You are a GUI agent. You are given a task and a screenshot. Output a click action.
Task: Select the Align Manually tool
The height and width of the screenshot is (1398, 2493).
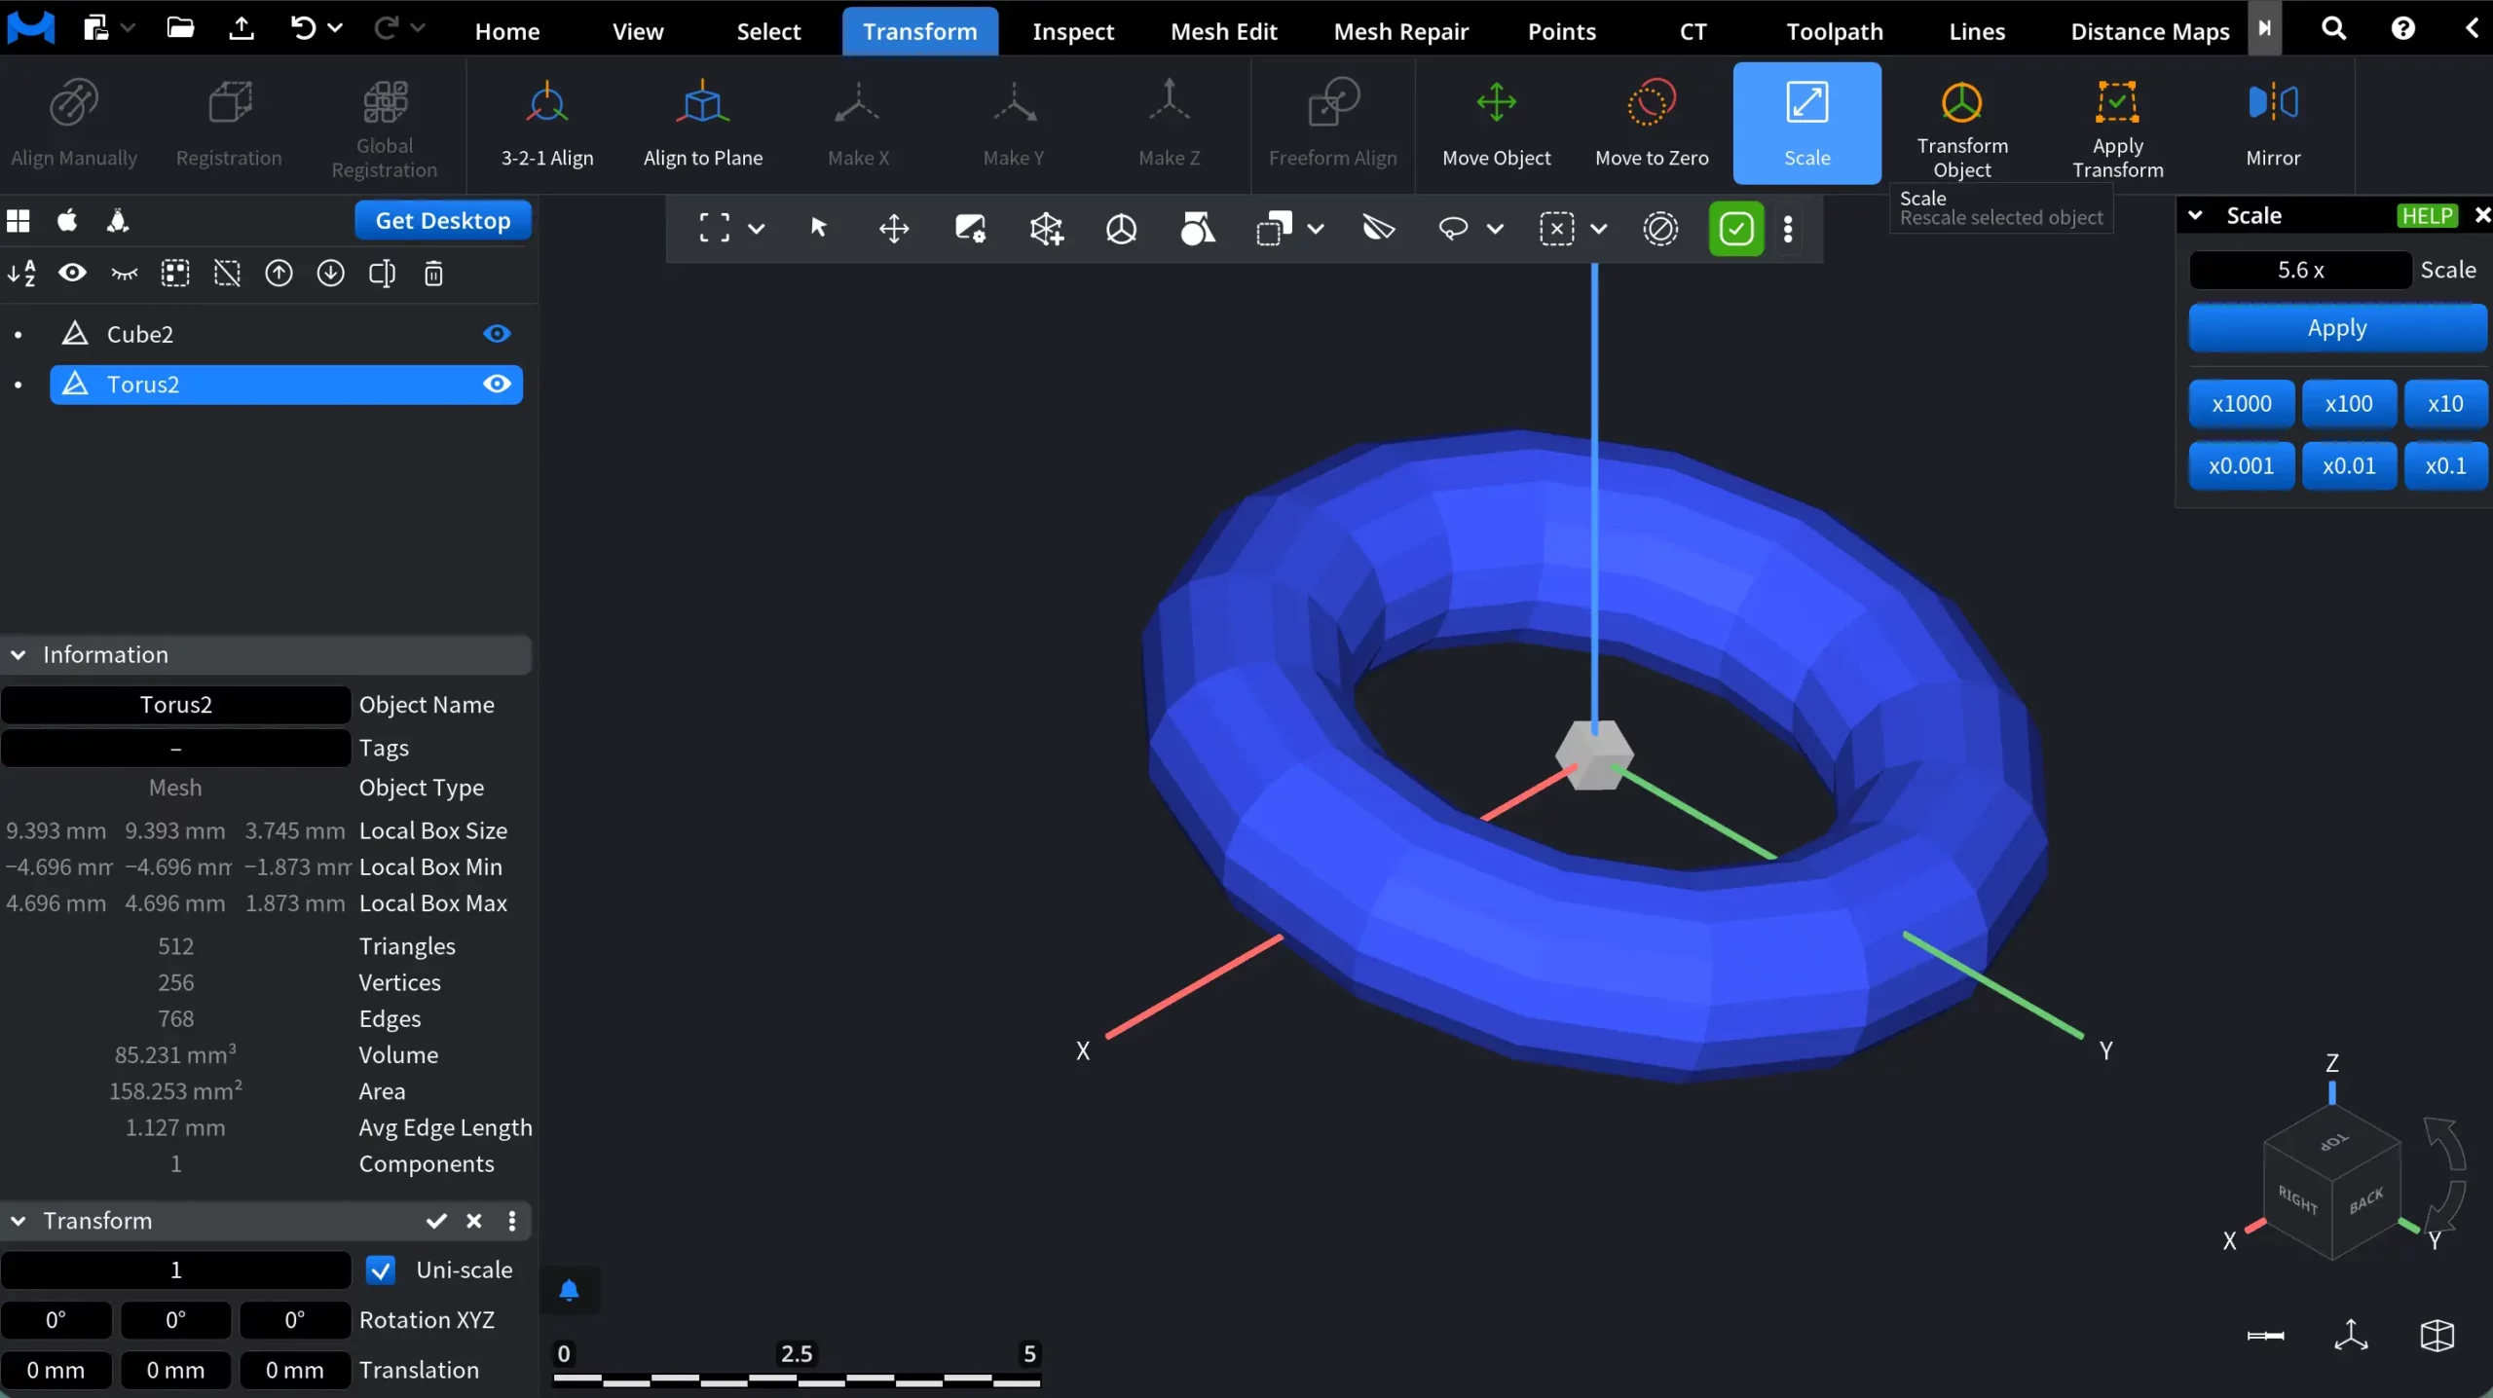tap(74, 123)
